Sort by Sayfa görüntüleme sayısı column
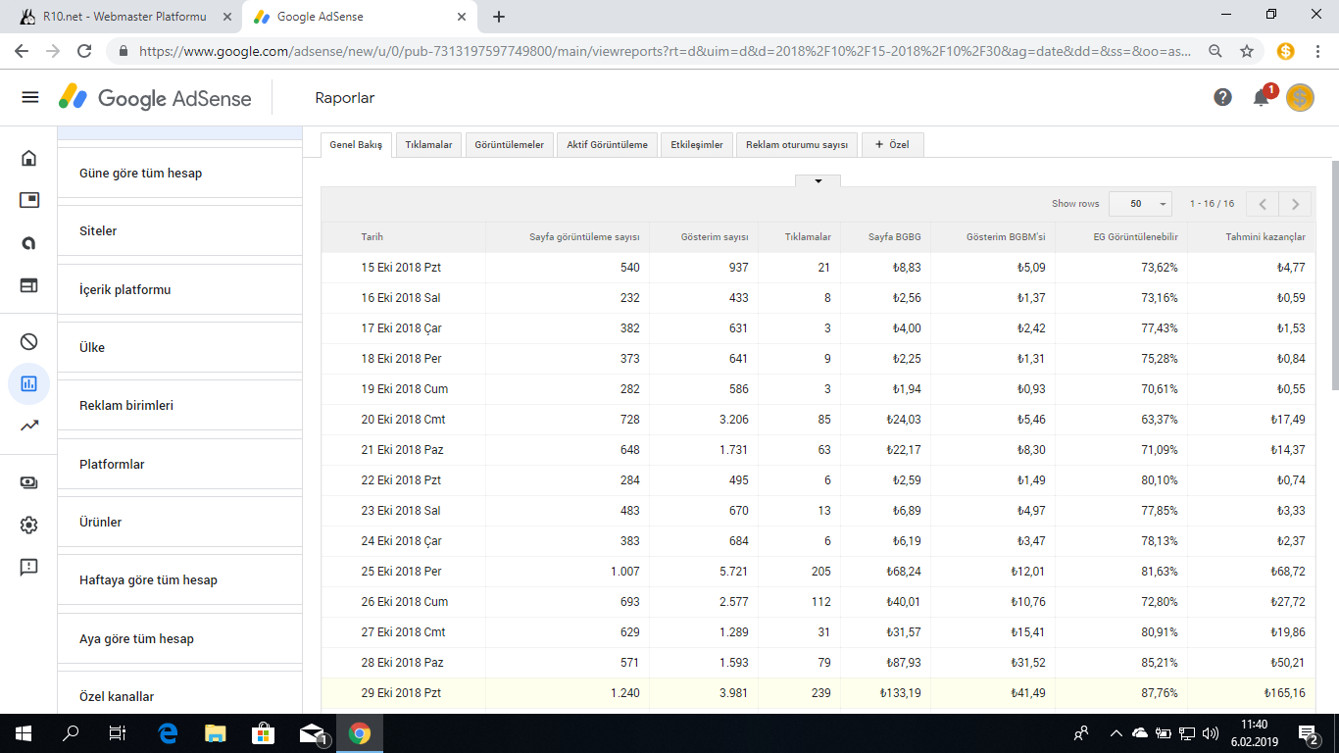This screenshot has height=753, width=1339. [584, 237]
